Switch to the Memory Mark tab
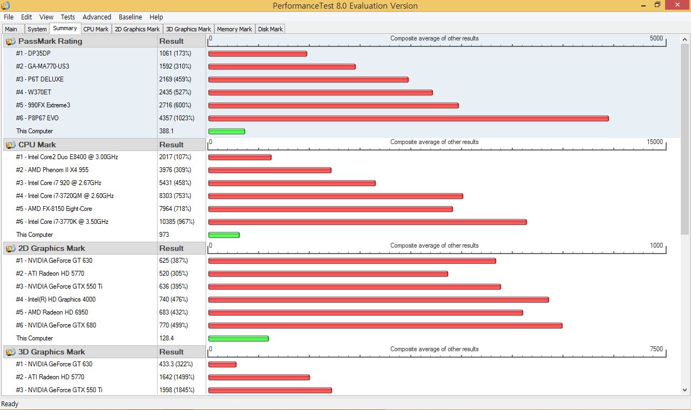 coord(235,29)
